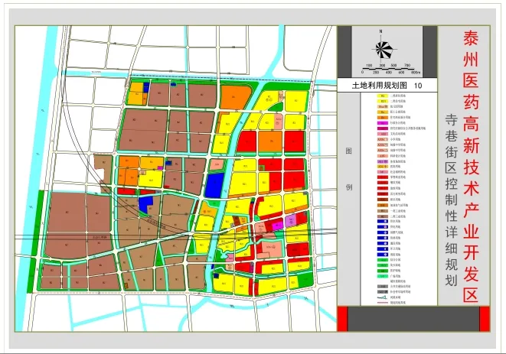
Task: Click the gray 寺巷街区控制性详细规划 subtitle
Action: coord(451,200)
